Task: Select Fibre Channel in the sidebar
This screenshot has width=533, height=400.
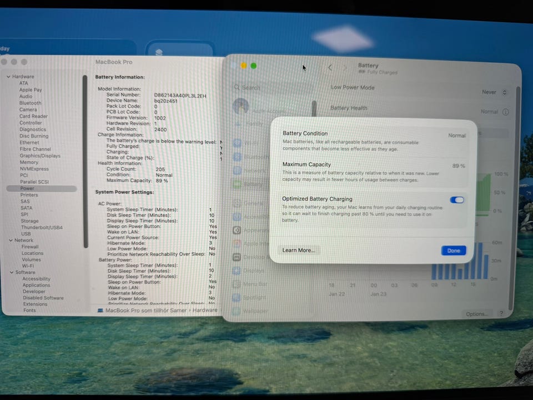Action: (36, 149)
